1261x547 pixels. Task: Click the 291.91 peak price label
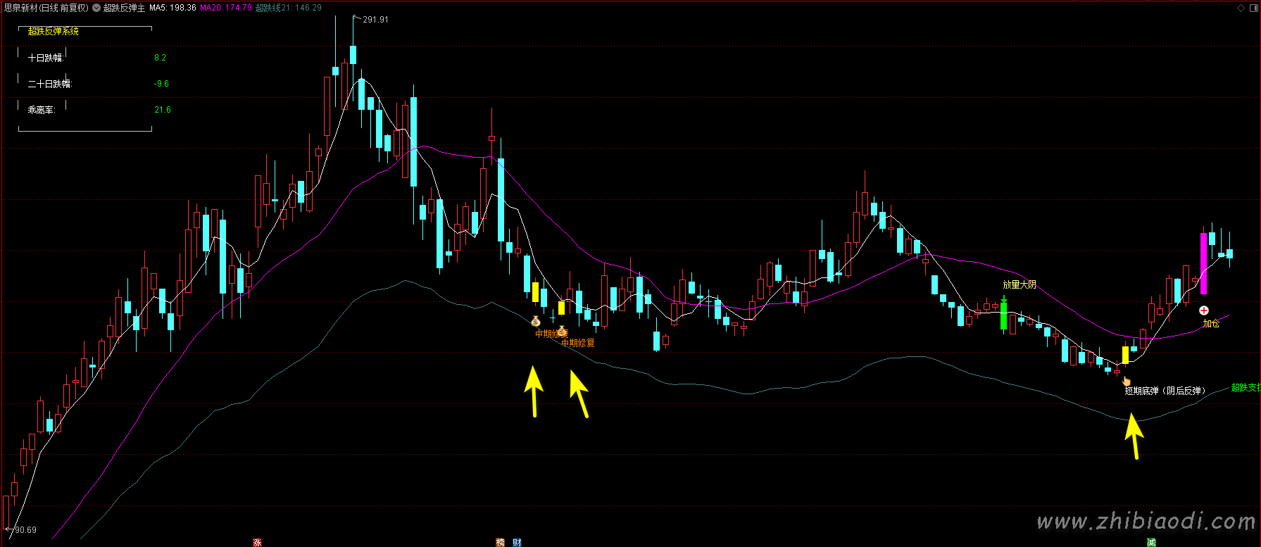pyautogui.click(x=375, y=20)
